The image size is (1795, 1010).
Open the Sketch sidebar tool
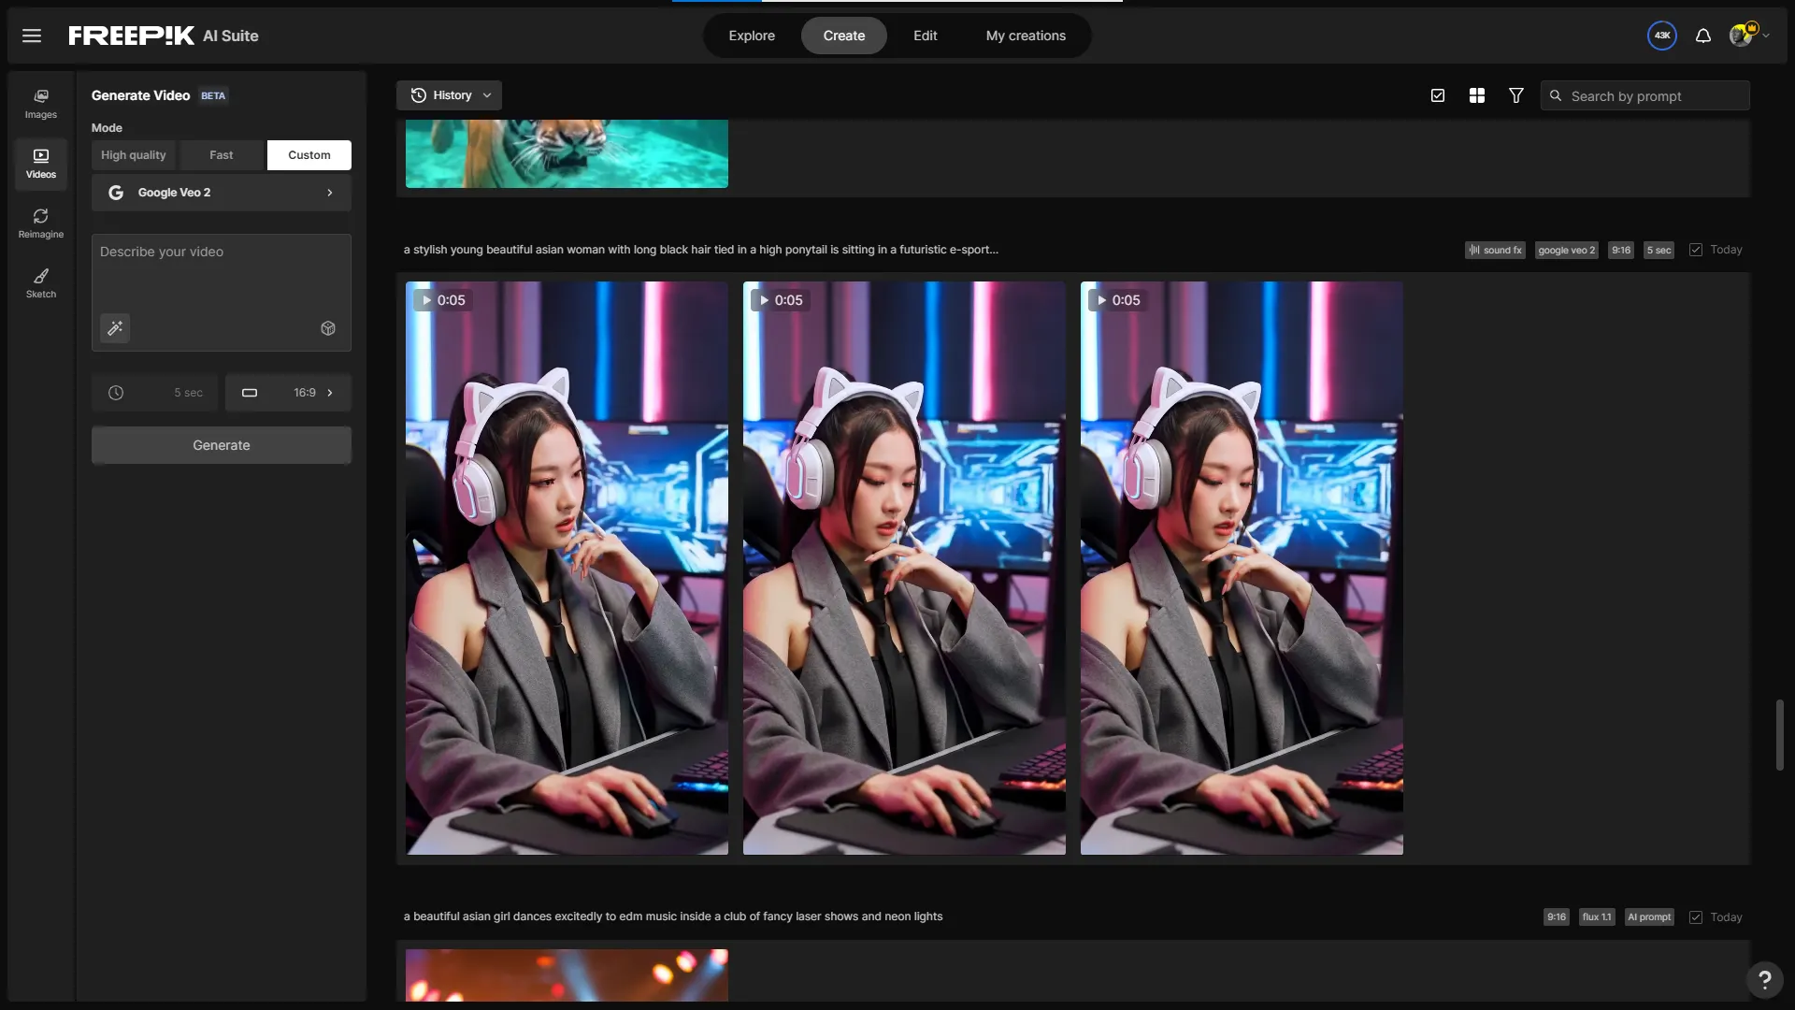click(41, 283)
